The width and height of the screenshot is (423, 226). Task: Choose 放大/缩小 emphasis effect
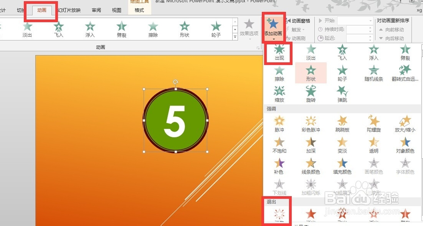click(405, 124)
